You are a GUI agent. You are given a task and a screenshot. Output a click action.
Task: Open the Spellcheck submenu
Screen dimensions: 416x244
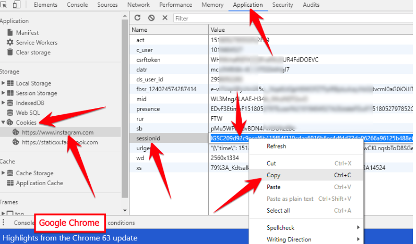click(x=280, y=228)
